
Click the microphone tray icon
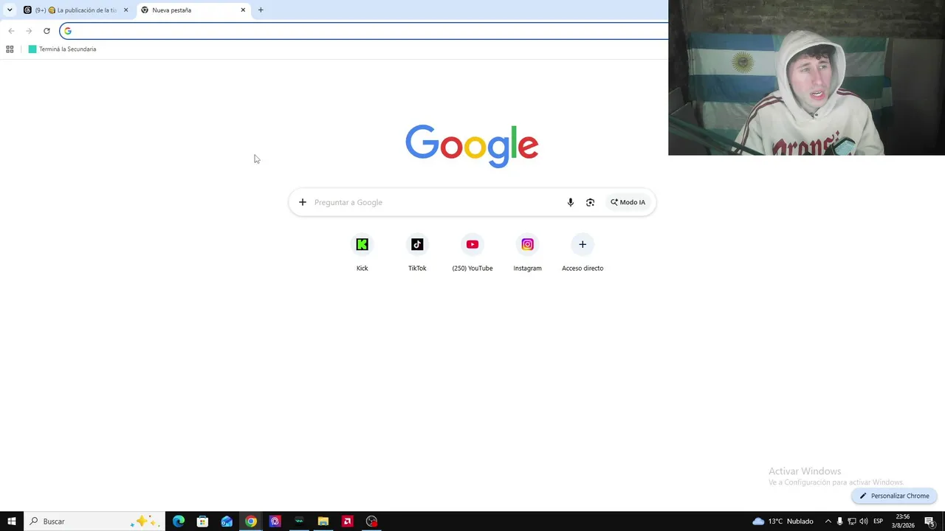[x=839, y=521]
